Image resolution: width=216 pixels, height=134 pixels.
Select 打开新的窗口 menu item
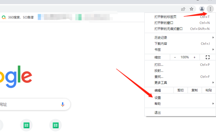(x=180, y=23)
